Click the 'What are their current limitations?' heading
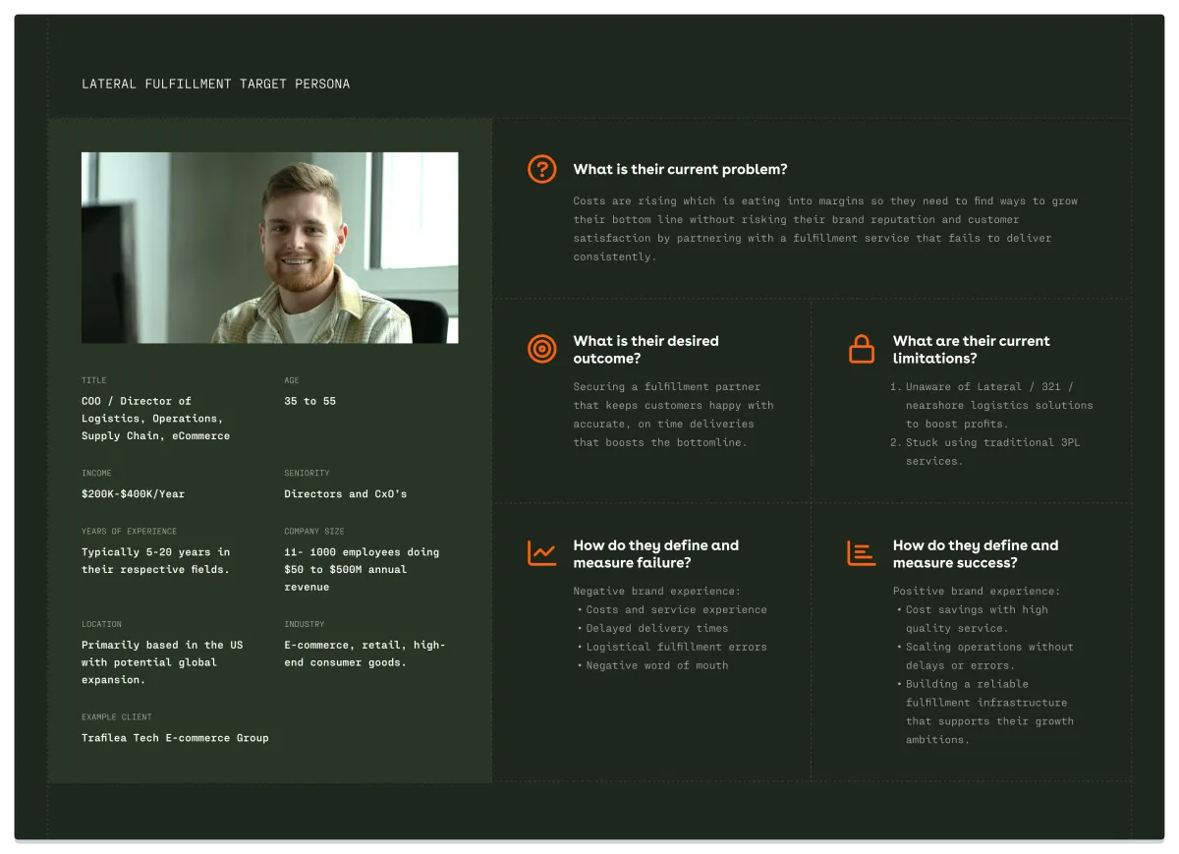Image resolution: width=1179 pixels, height=854 pixels. [971, 350]
